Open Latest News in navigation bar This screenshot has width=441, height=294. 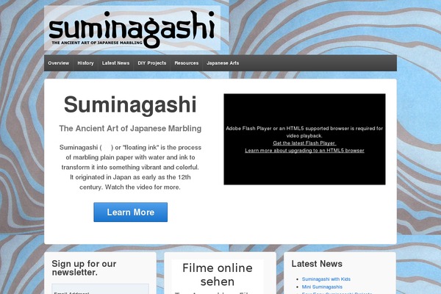115,63
